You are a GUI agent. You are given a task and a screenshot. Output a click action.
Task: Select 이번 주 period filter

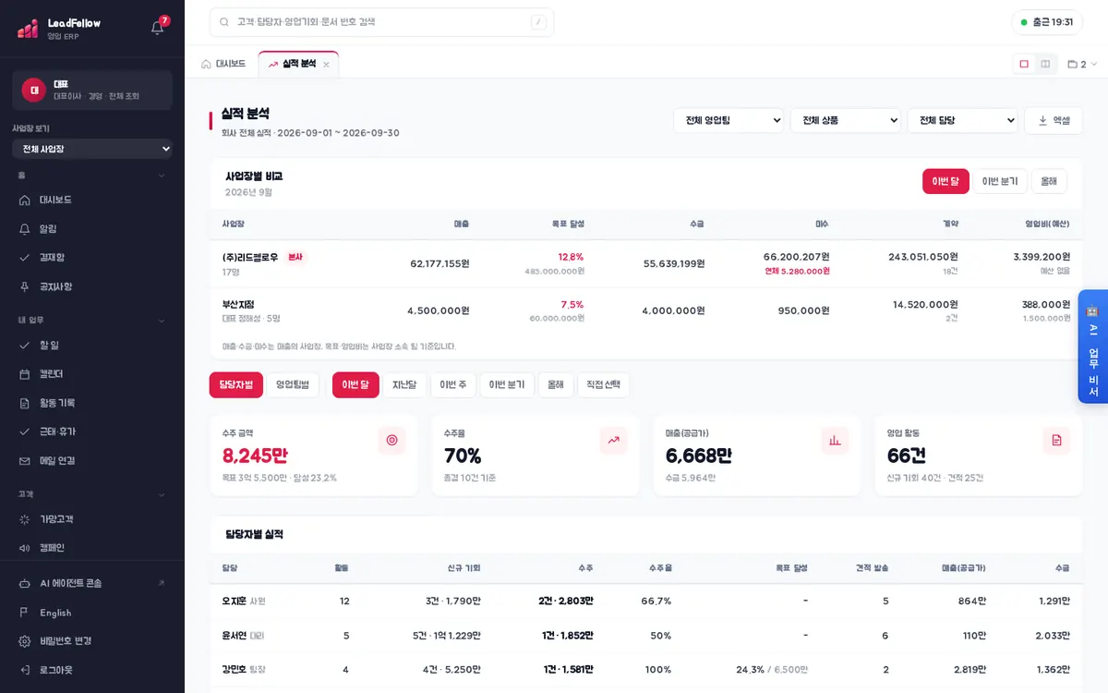[453, 385]
